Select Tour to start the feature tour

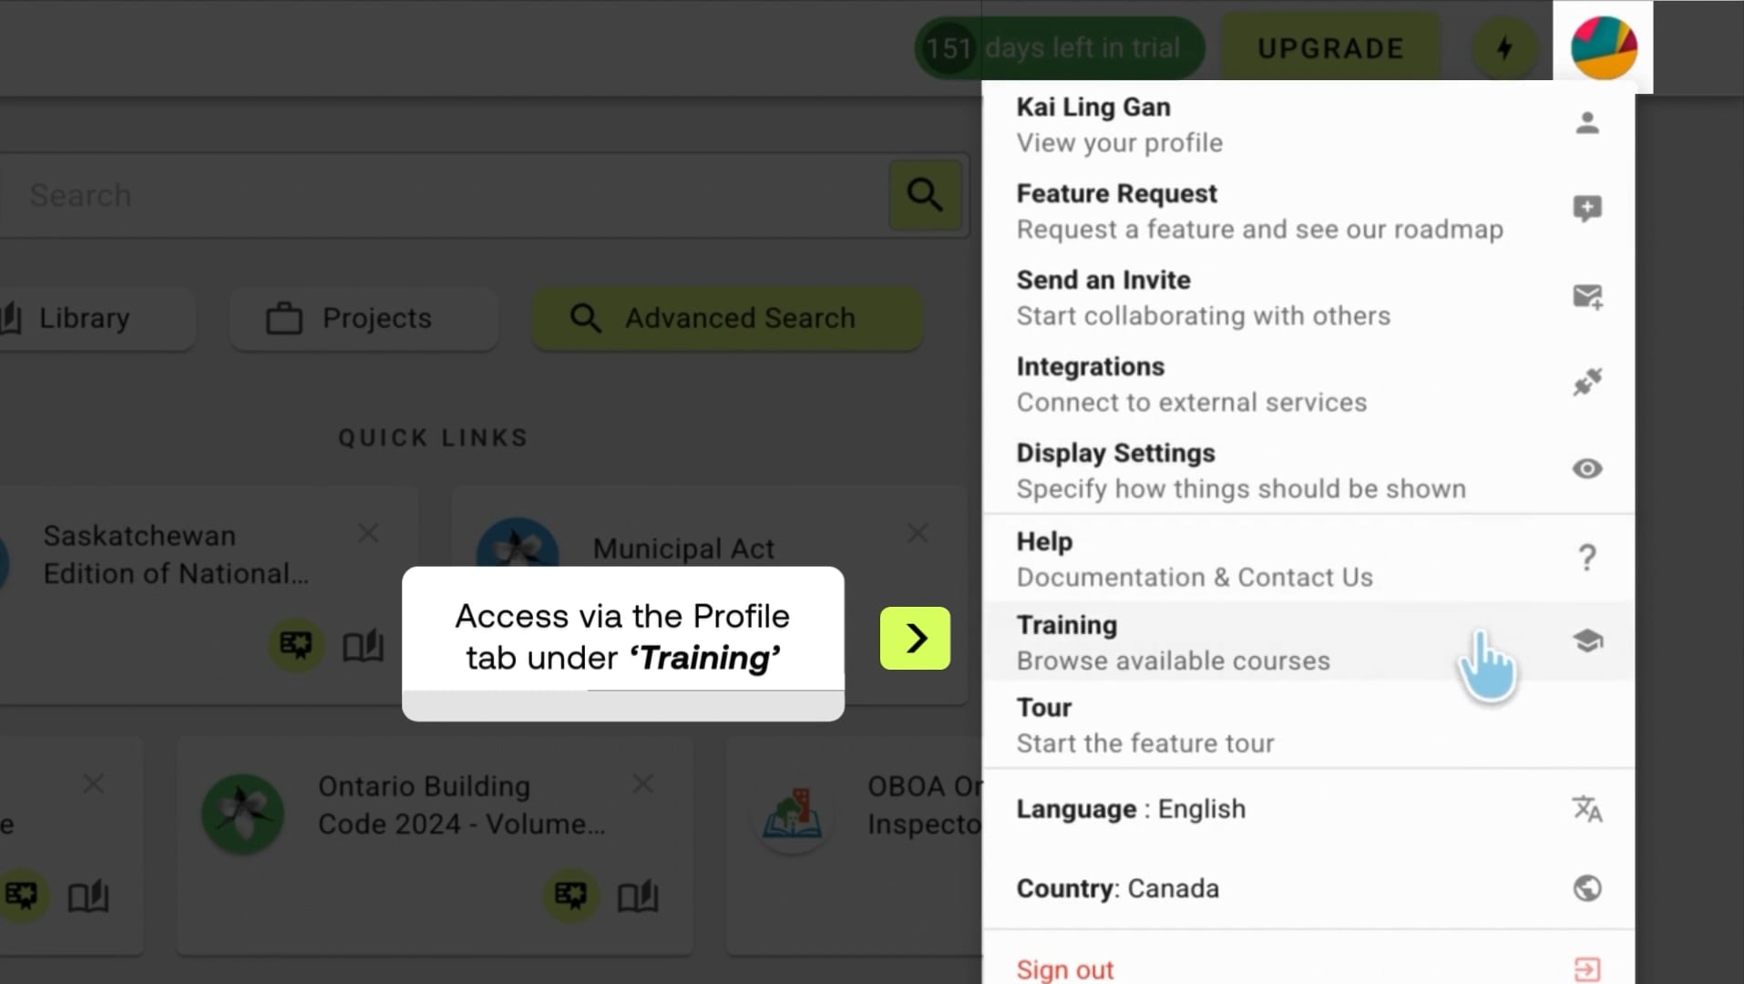click(1308, 725)
